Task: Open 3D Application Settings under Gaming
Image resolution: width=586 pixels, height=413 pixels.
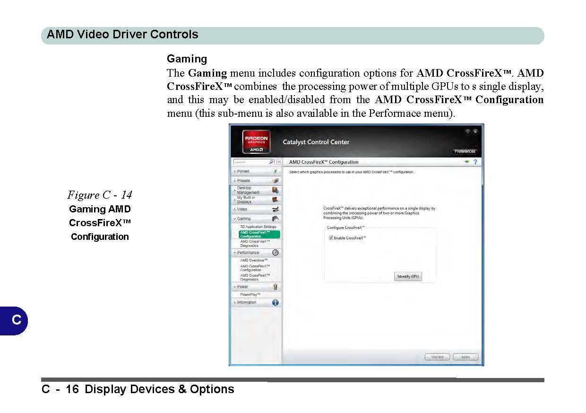Action: coord(258,227)
